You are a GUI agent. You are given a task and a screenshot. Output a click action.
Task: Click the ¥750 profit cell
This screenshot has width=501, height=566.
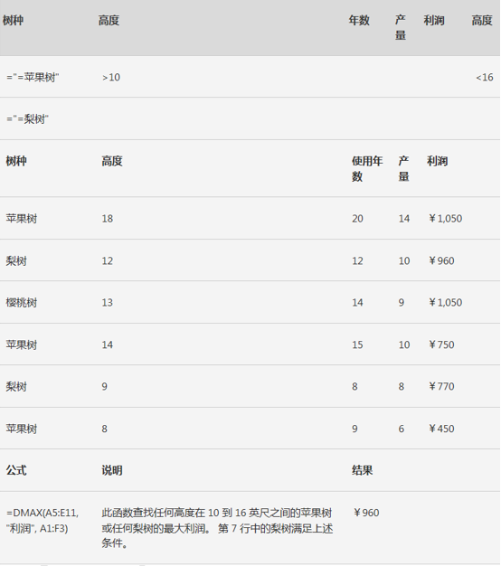pos(441,344)
